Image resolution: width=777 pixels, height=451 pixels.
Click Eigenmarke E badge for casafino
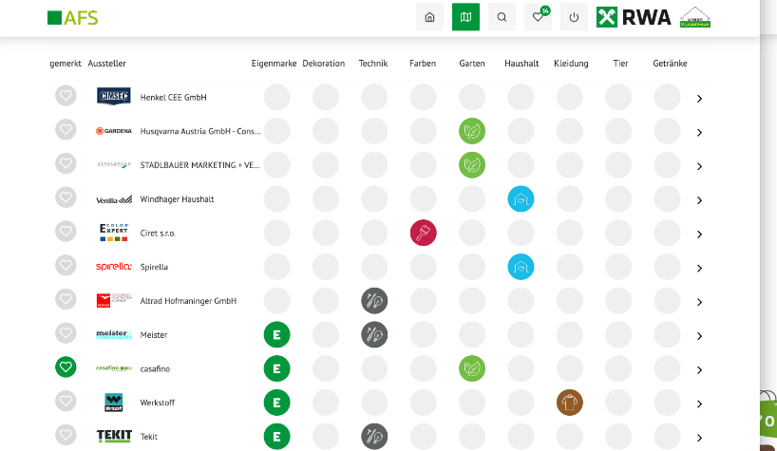click(276, 368)
